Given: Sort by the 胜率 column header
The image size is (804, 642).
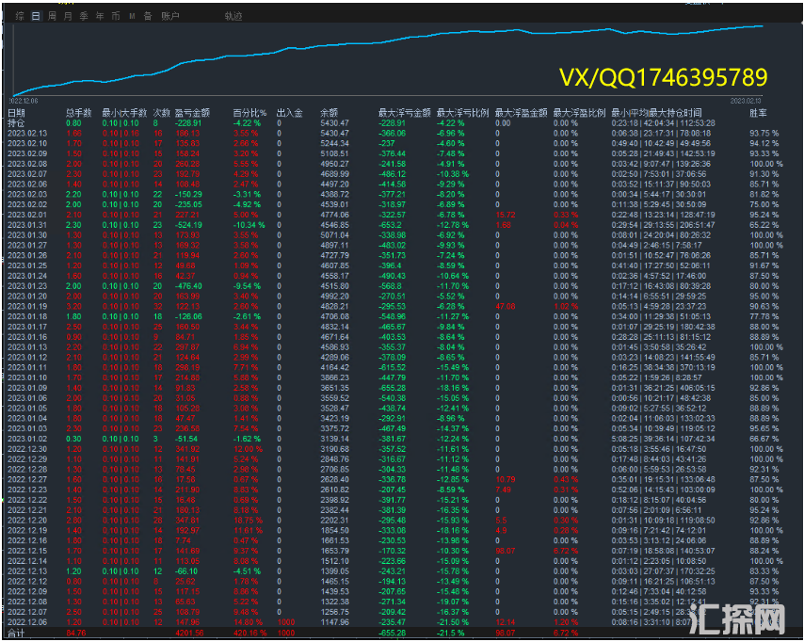Looking at the screenshot, I should 757,112.
